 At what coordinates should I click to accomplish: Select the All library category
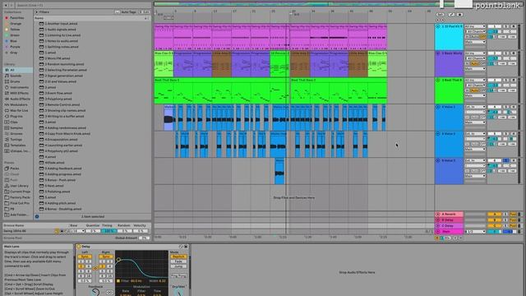point(18,70)
